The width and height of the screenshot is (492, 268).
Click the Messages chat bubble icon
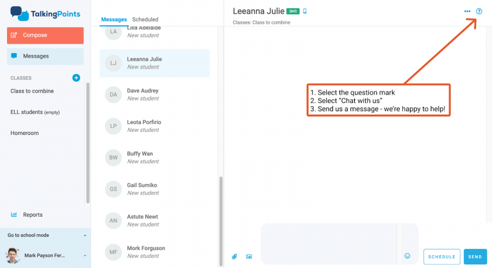[14, 56]
